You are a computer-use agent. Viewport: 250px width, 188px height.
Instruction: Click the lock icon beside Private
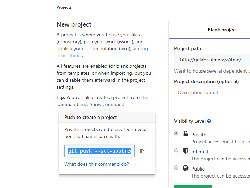point(186,134)
